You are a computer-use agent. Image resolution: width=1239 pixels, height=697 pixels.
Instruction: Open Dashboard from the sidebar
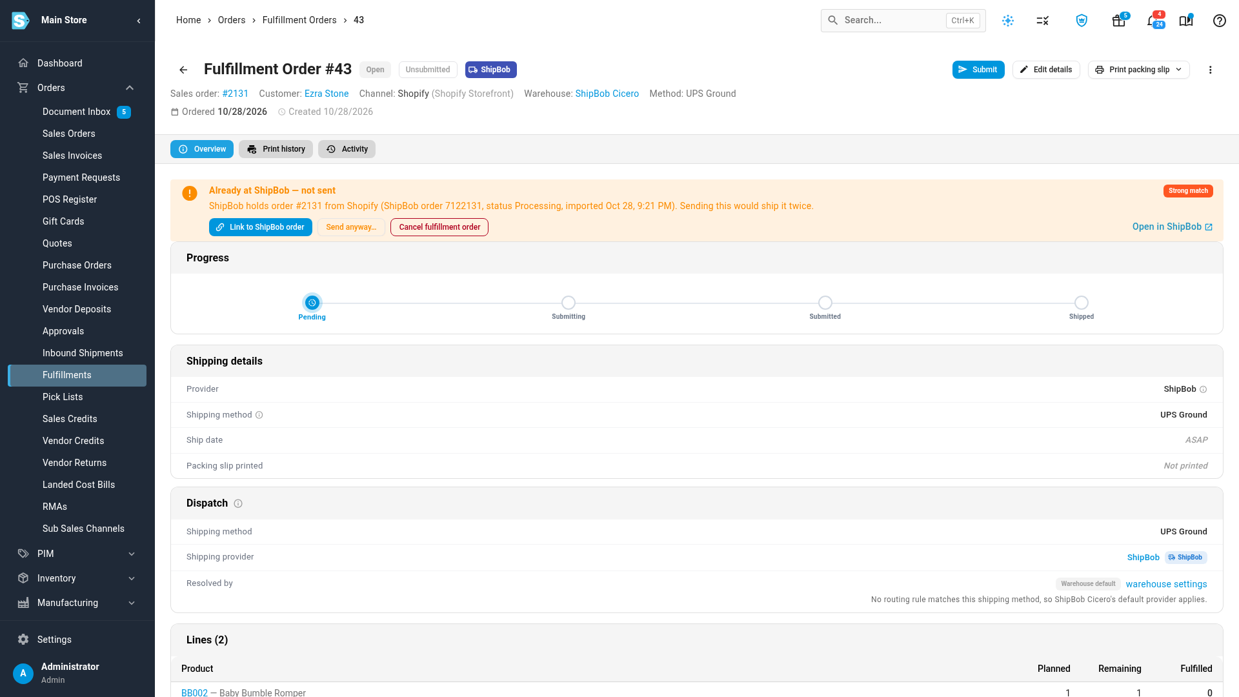coord(77,63)
